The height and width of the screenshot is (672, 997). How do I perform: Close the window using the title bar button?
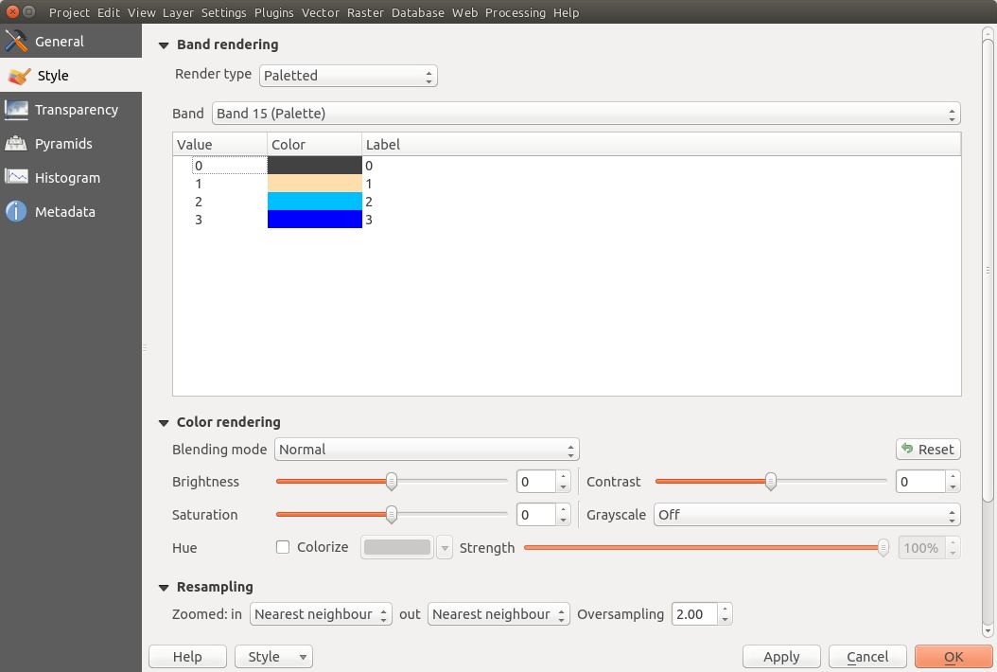[10, 12]
